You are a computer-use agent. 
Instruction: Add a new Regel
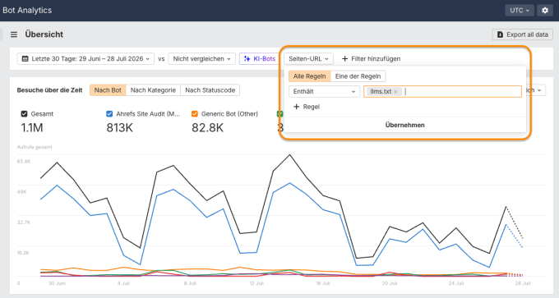(307, 107)
